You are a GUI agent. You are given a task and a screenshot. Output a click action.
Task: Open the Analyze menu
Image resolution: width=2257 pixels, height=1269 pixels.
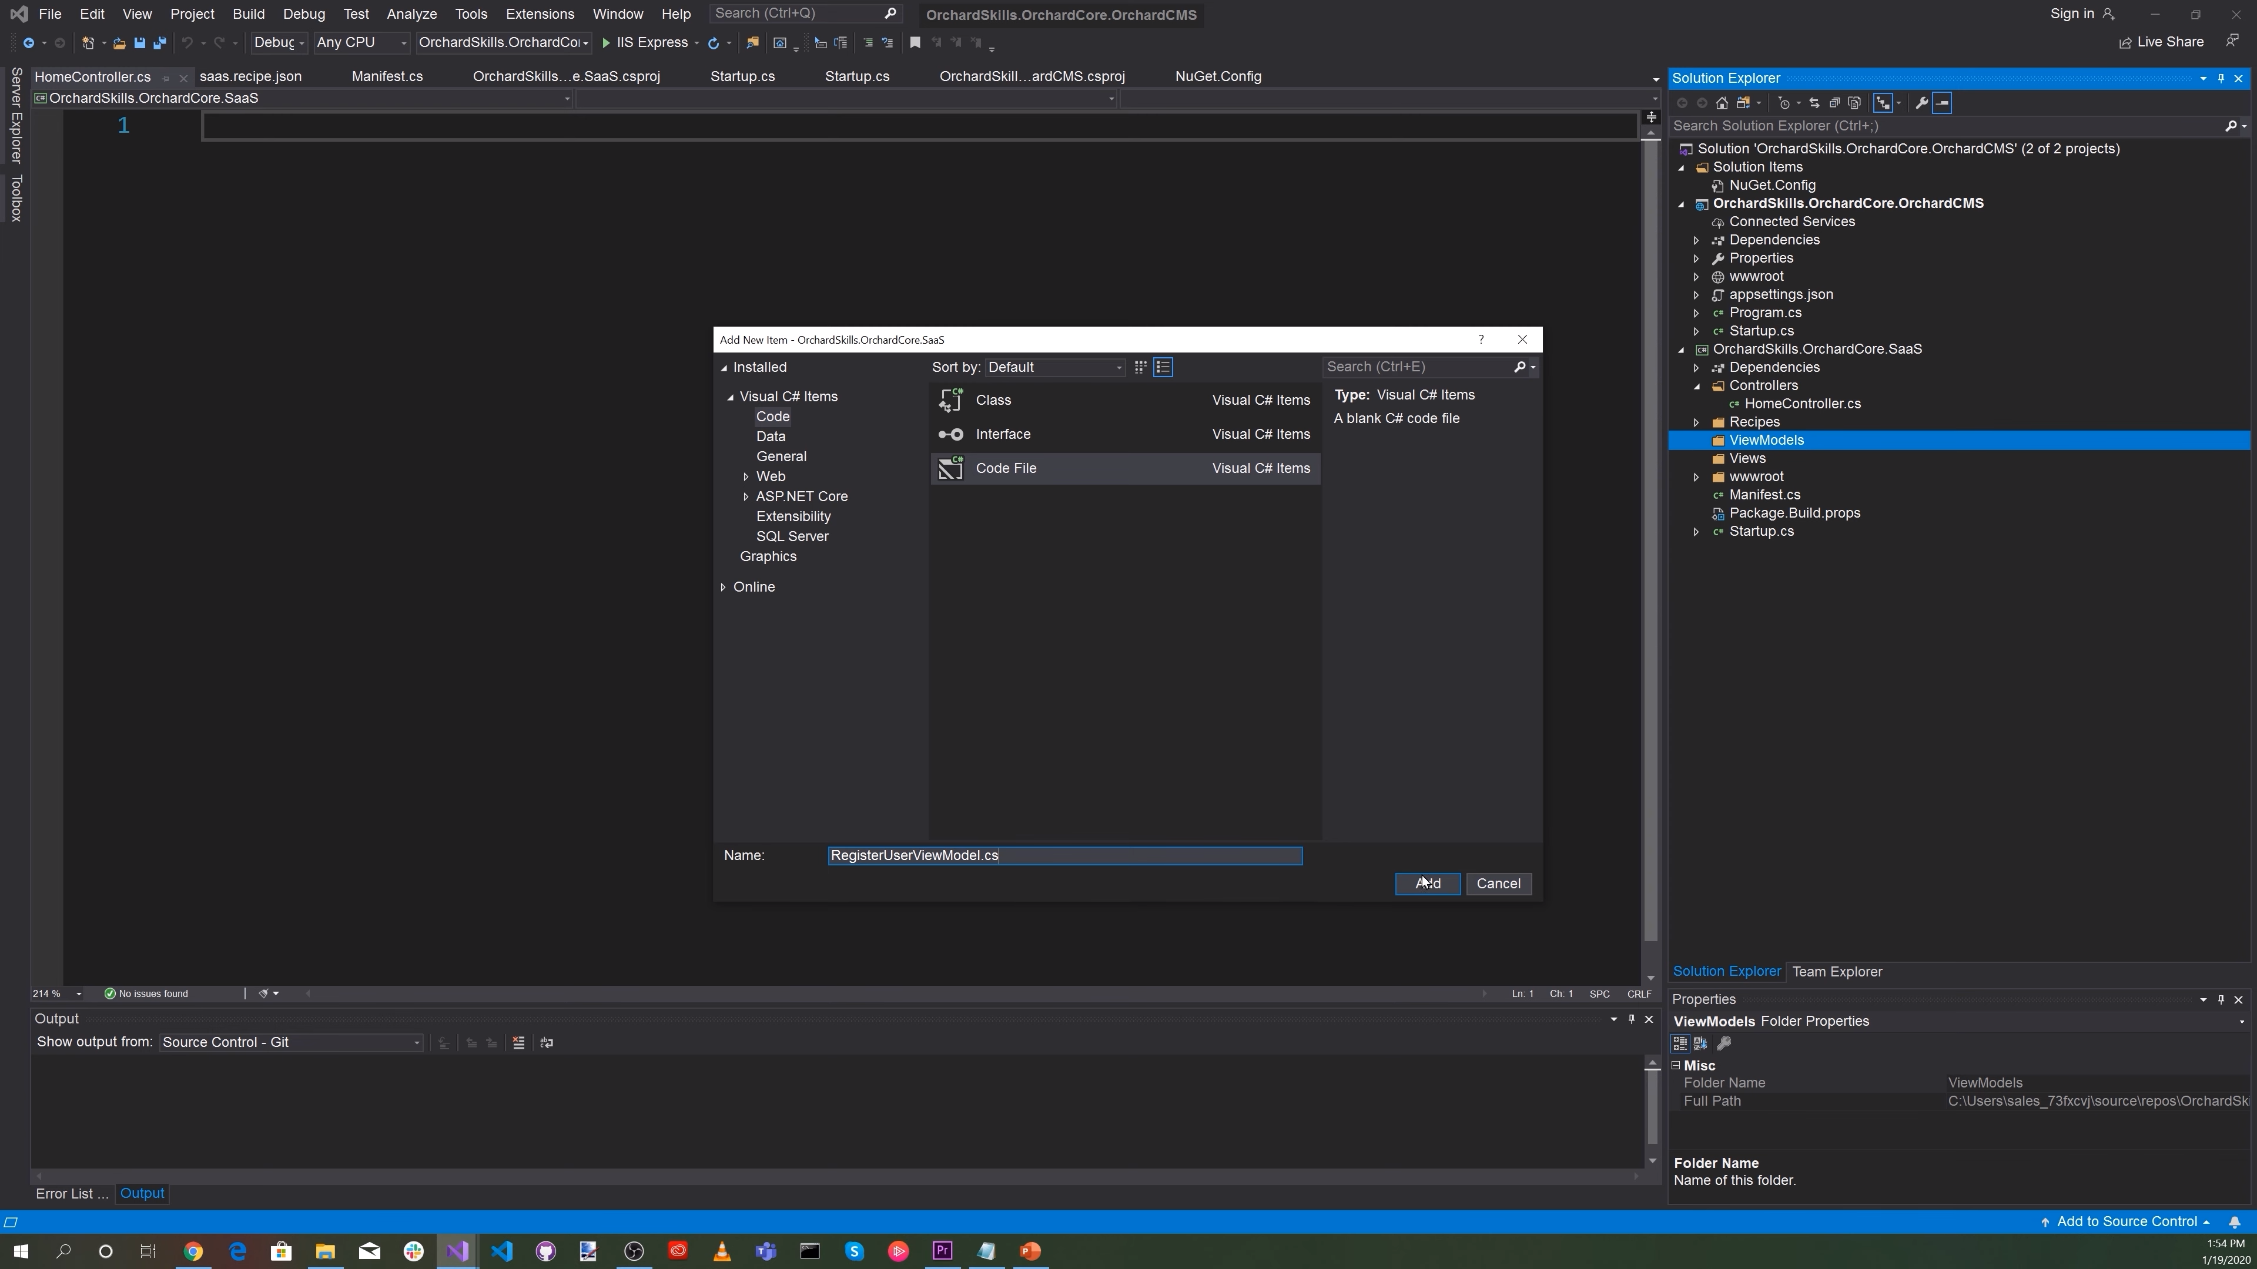411,14
